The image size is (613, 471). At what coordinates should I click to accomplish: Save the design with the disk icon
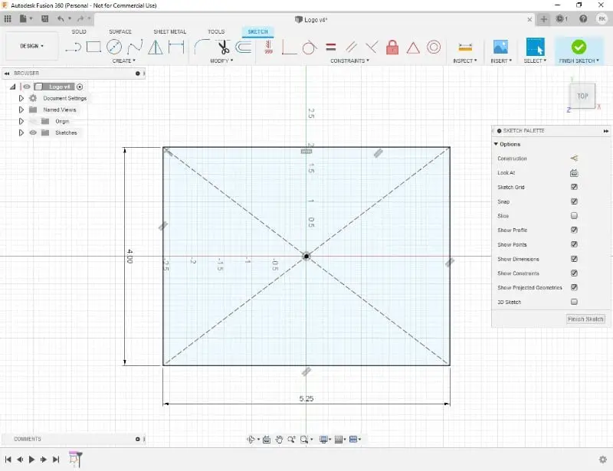point(45,18)
